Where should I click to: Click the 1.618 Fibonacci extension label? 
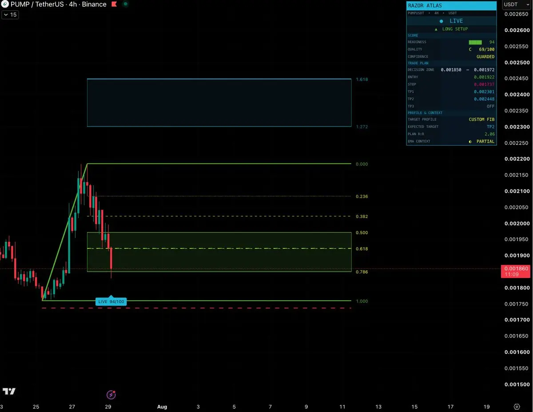tap(362, 79)
